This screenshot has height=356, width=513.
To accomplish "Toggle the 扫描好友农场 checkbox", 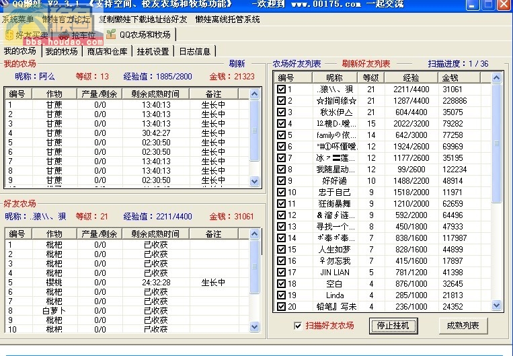I will pyautogui.click(x=298, y=326).
